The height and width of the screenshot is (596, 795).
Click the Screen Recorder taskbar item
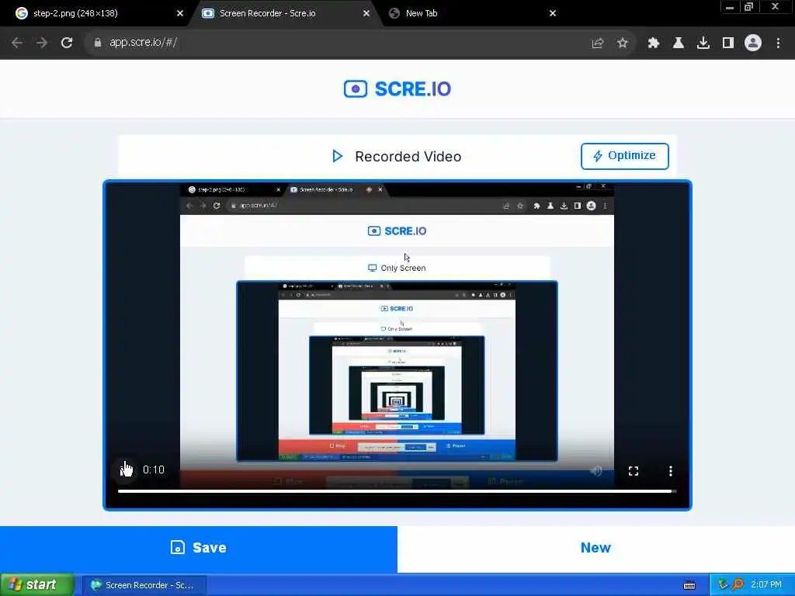pos(144,585)
